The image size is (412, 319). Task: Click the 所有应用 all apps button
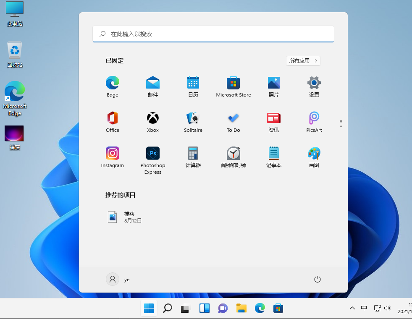click(x=303, y=61)
